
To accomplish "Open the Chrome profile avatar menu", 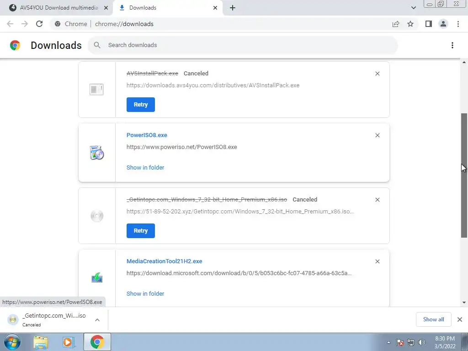I will [x=443, y=24].
